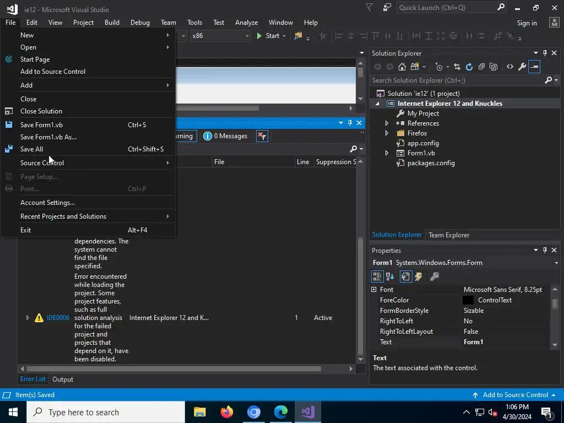This screenshot has height=423, width=564.
Task: Show Events with the lightning bolt icon
Action: click(419, 276)
